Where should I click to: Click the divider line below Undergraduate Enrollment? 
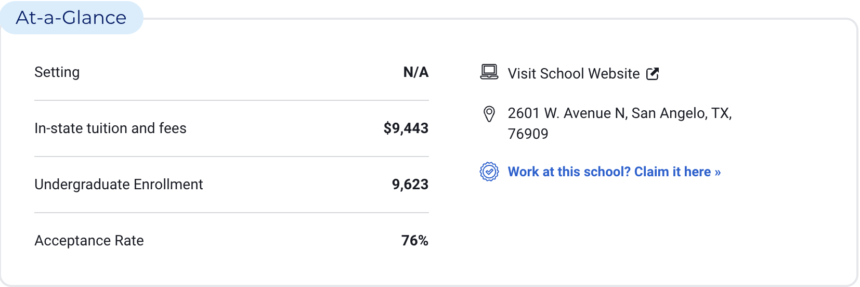(x=231, y=213)
